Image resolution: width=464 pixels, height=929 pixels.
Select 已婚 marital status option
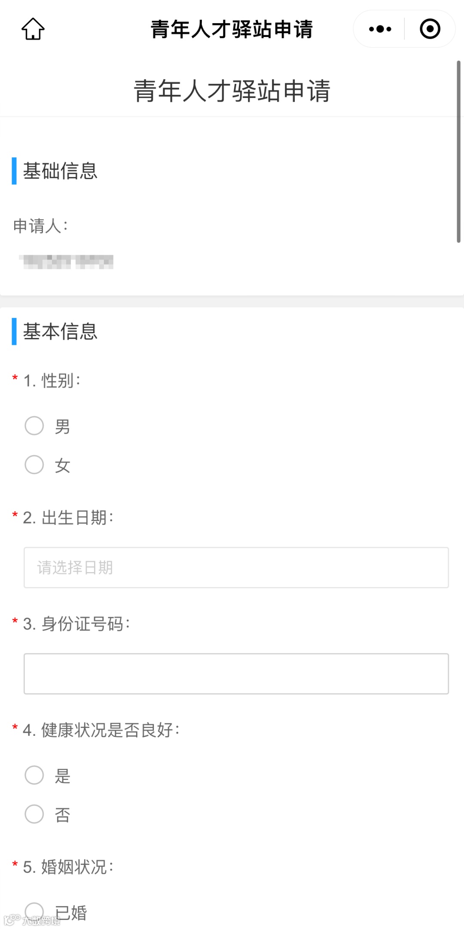(x=34, y=911)
